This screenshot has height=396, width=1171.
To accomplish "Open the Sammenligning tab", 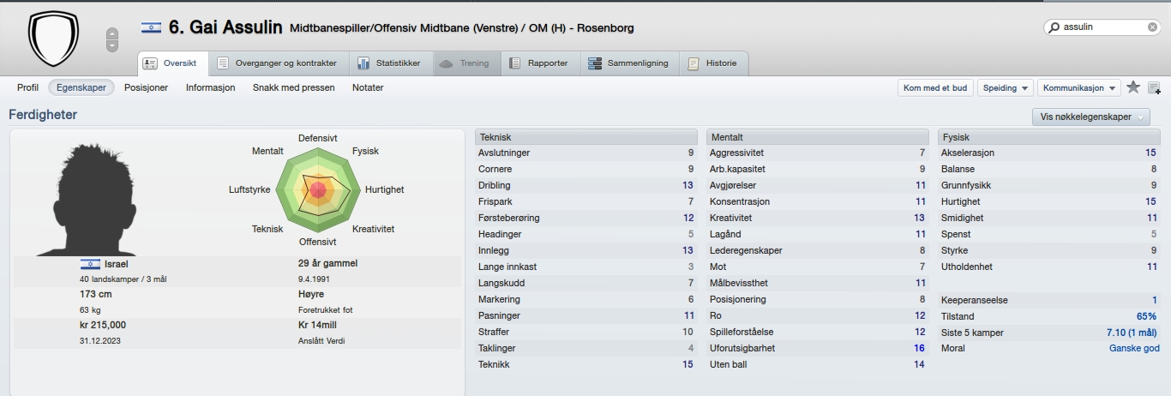I will (x=628, y=63).
